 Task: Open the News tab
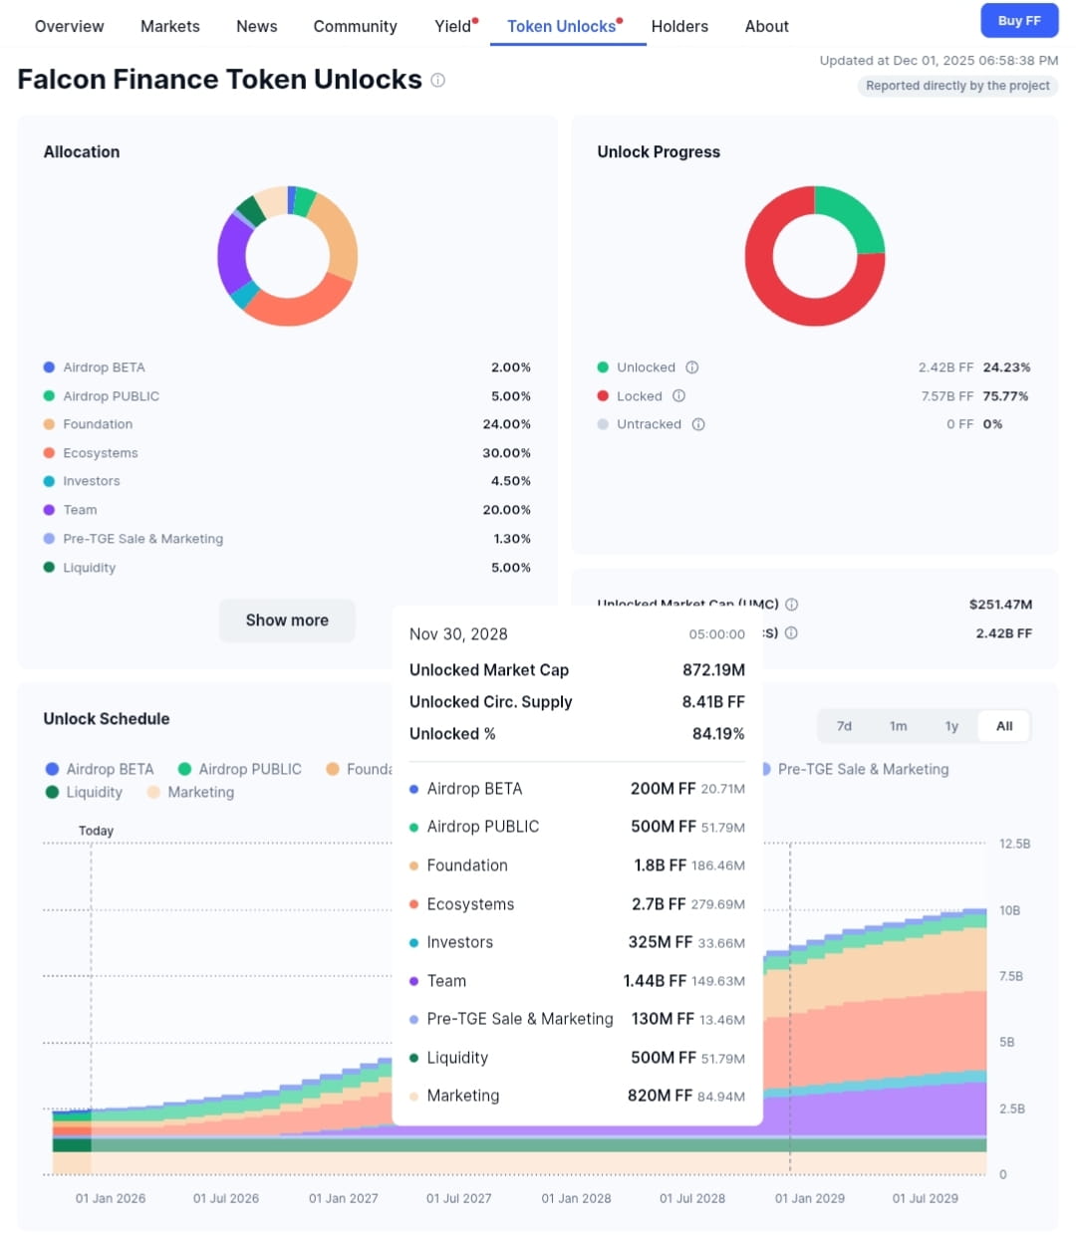256,26
